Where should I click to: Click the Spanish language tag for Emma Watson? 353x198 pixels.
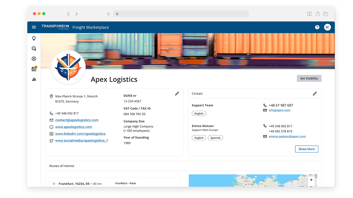(215, 138)
